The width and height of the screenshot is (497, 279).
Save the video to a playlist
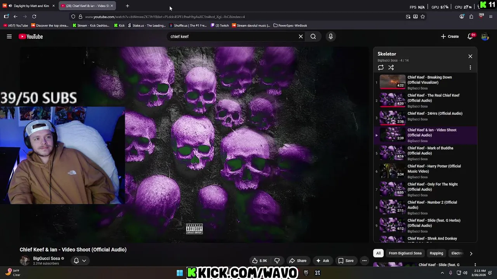point(346,261)
